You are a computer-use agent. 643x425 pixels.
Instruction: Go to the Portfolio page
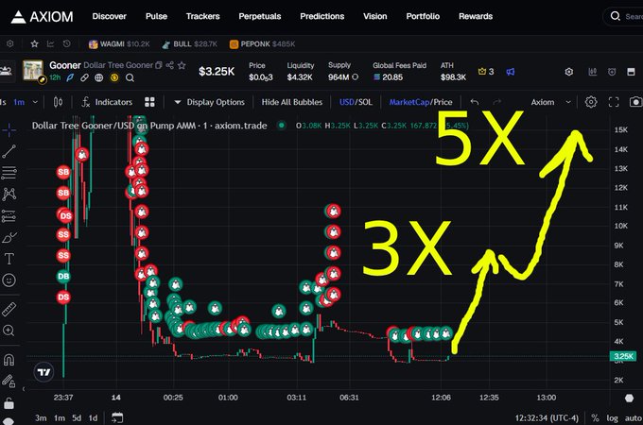coord(423,16)
